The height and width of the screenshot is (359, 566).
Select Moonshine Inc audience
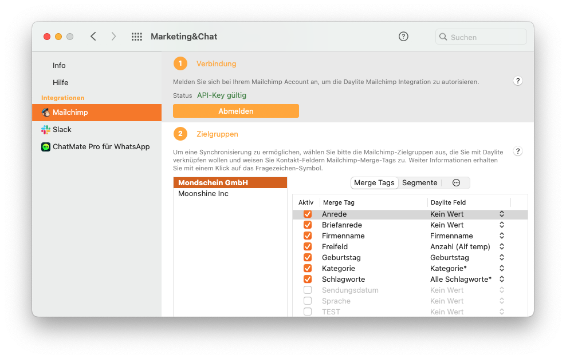(x=230, y=194)
